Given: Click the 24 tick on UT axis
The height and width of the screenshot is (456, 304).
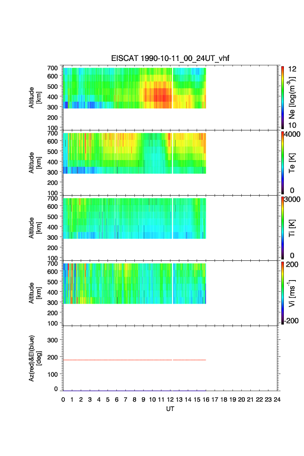Looking at the screenshot, I should pos(277,400).
